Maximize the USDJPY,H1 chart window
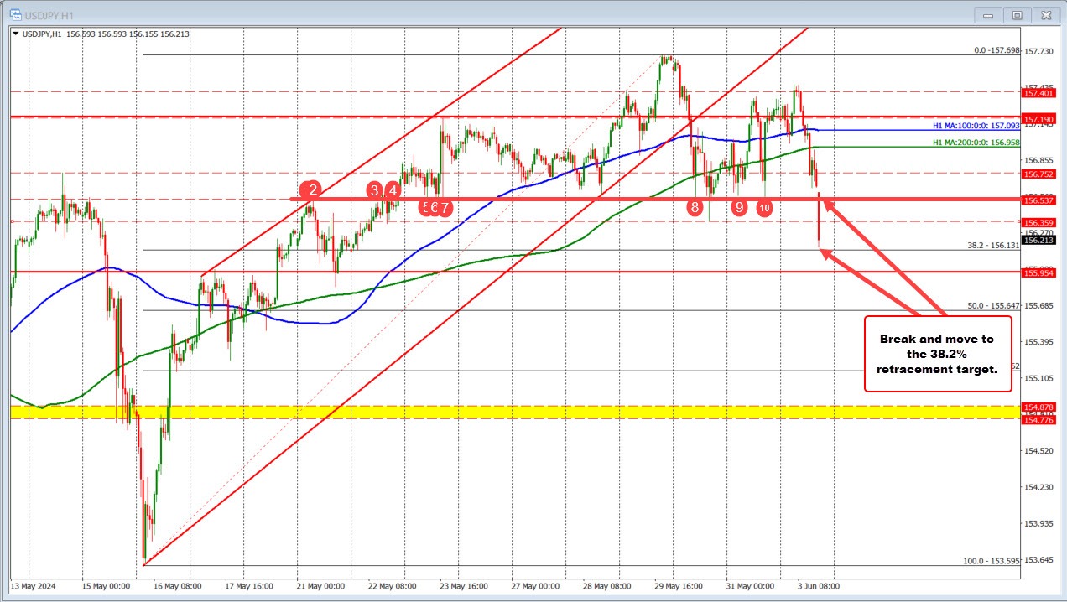The height and width of the screenshot is (602, 1067). click(x=1017, y=14)
